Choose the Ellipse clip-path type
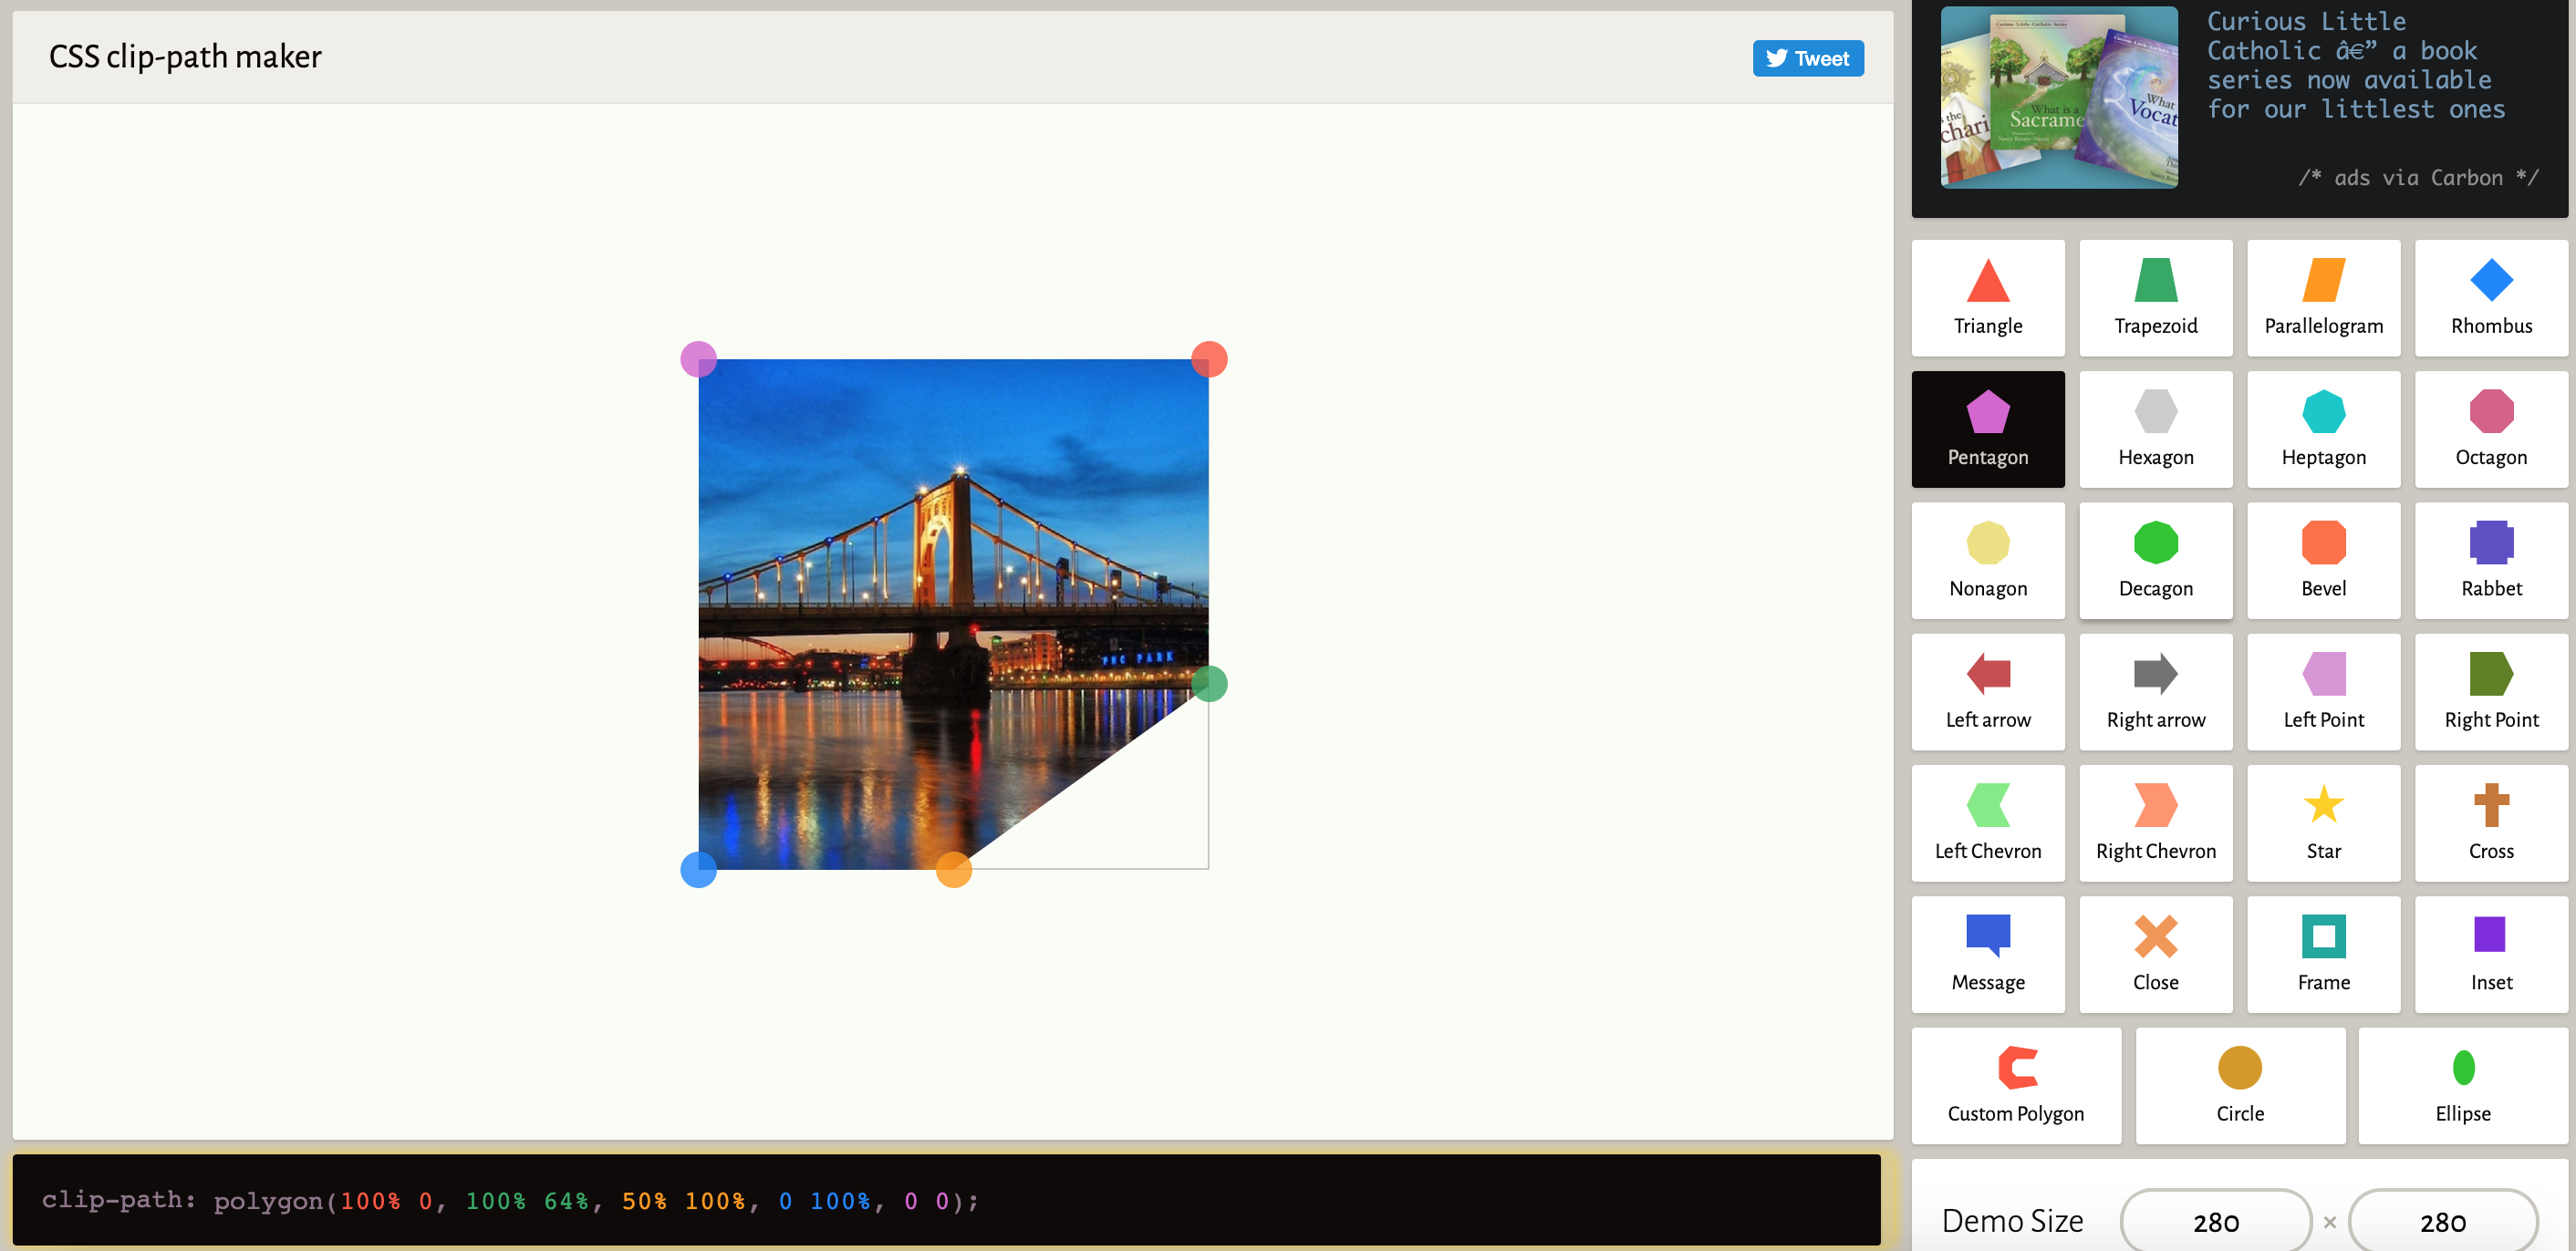 coord(2462,1085)
